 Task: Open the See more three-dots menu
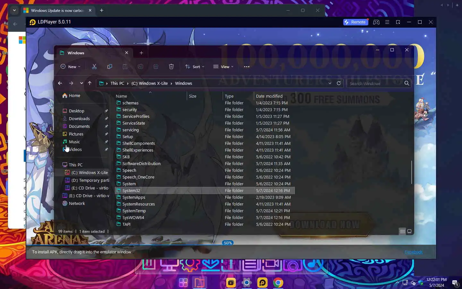[247, 66]
